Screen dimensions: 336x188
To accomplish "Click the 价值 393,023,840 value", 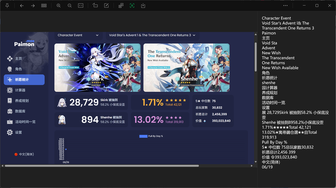I will tap(221, 121).
